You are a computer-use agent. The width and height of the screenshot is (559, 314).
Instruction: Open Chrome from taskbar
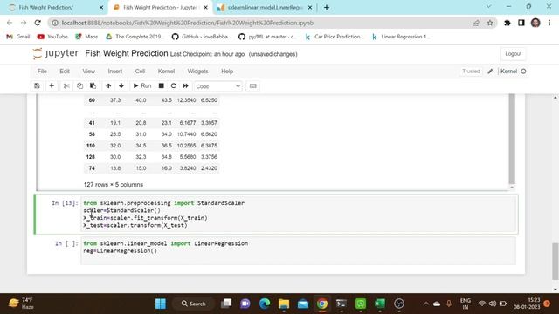point(322,304)
